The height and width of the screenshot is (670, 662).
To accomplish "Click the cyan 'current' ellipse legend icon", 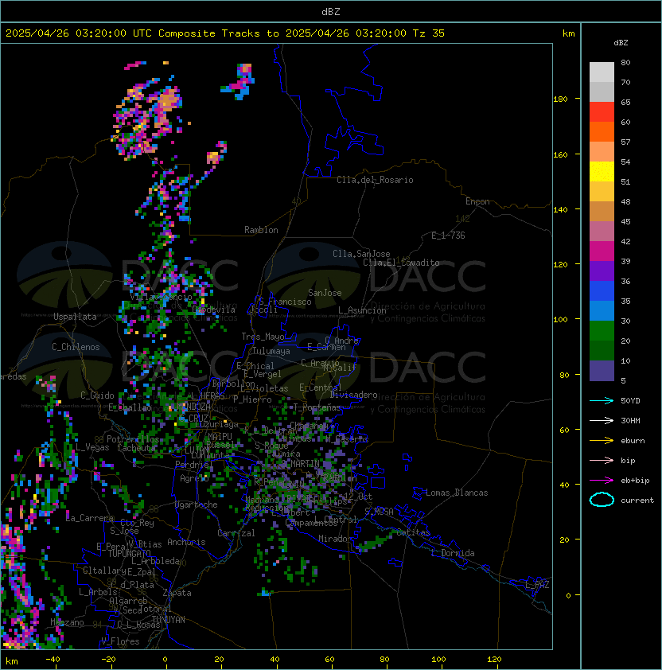I will point(602,500).
